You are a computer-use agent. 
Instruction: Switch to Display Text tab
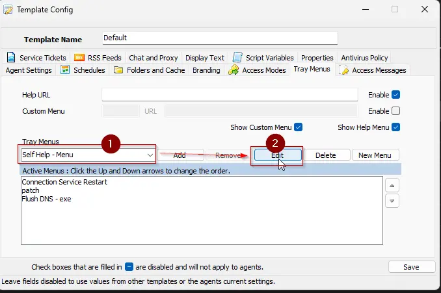click(x=205, y=58)
